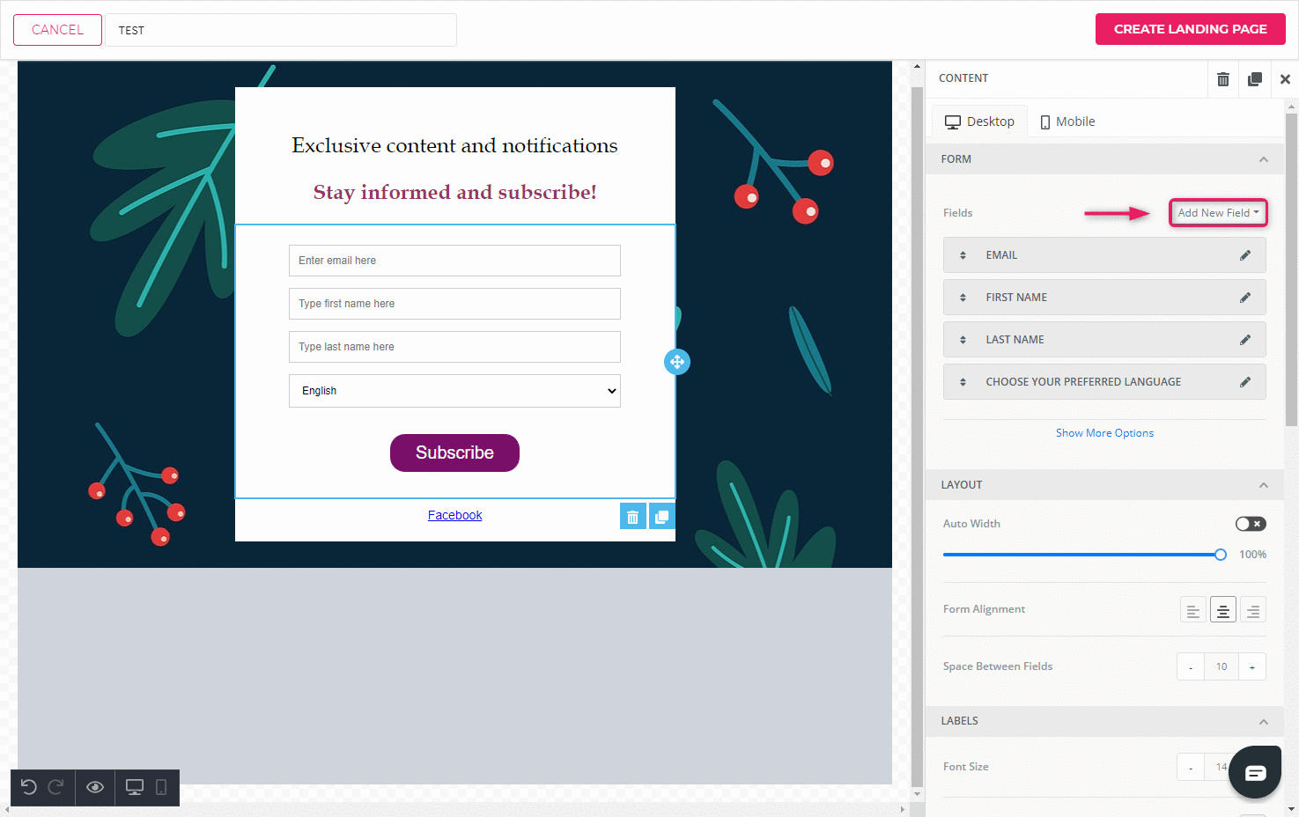Decrease Space Between Fields value

(1191, 666)
